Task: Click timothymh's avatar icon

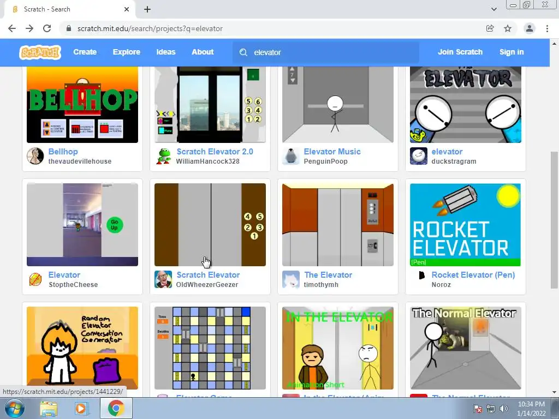Action: coord(291,279)
